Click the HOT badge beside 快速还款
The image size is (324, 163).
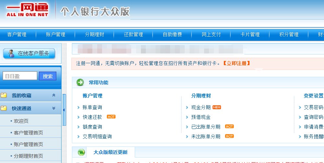click(111, 117)
